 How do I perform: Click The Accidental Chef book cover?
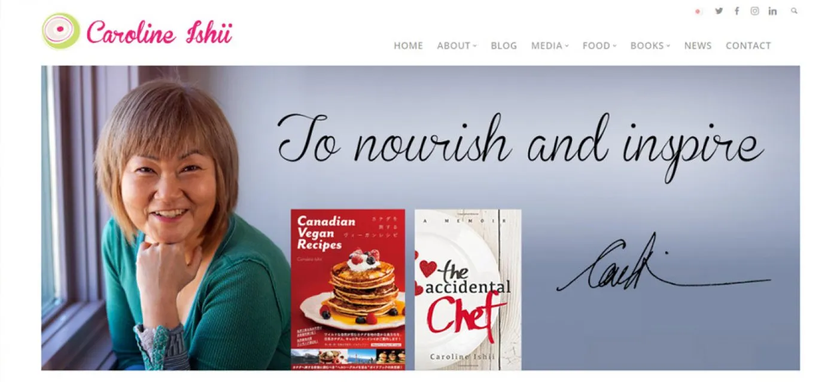(x=468, y=289)
